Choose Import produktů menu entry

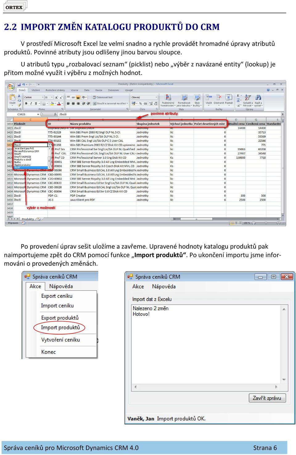click(60, 327)
